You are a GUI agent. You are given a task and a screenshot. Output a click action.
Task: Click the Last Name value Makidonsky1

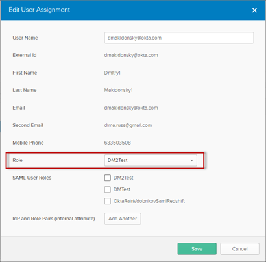point(118,90)
